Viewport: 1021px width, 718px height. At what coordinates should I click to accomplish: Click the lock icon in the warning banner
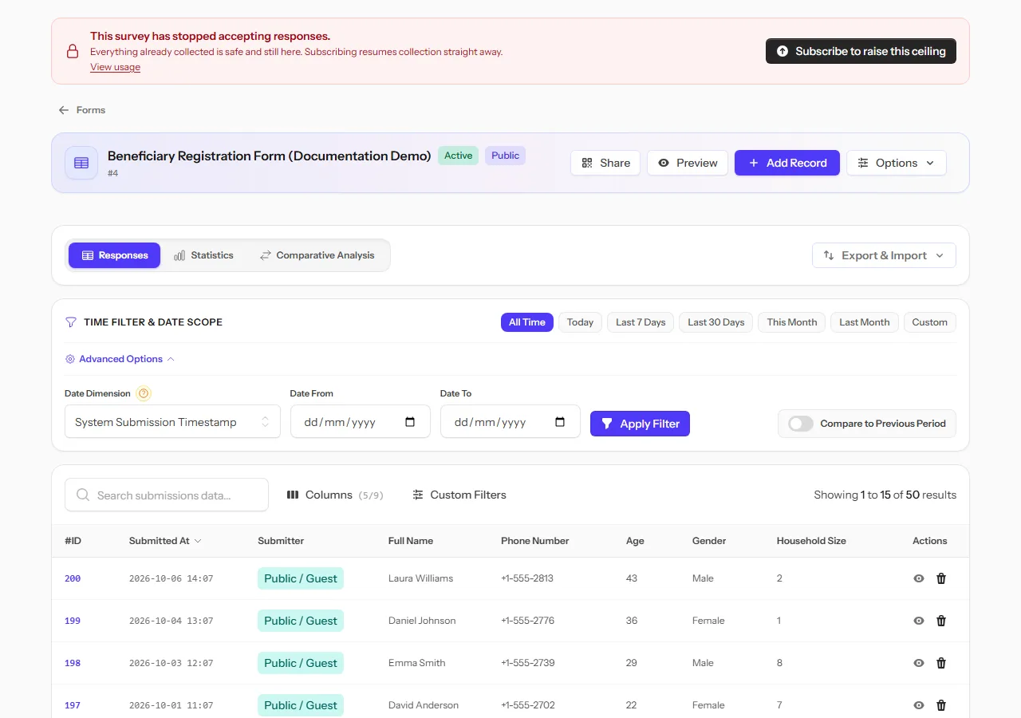73,51
